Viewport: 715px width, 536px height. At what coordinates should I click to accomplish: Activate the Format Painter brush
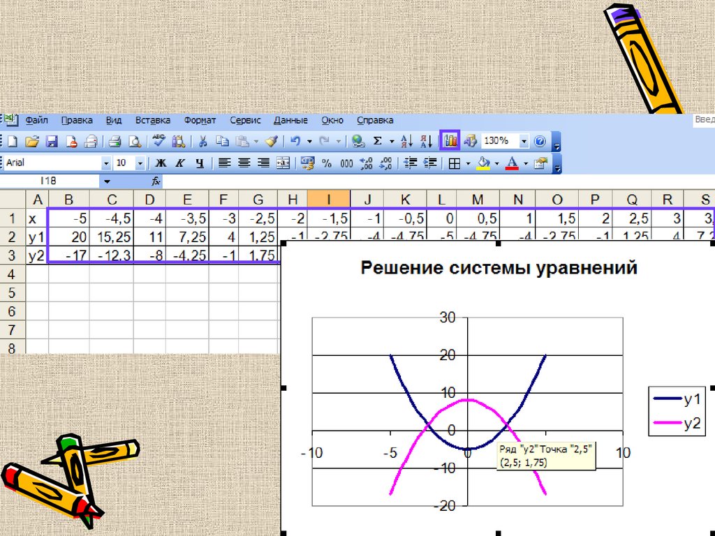click(272, 142)
